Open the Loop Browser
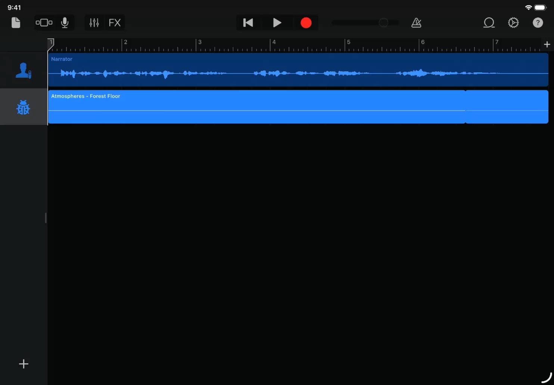The height and width of the screenshot is (385, 554). pos(489,23)
